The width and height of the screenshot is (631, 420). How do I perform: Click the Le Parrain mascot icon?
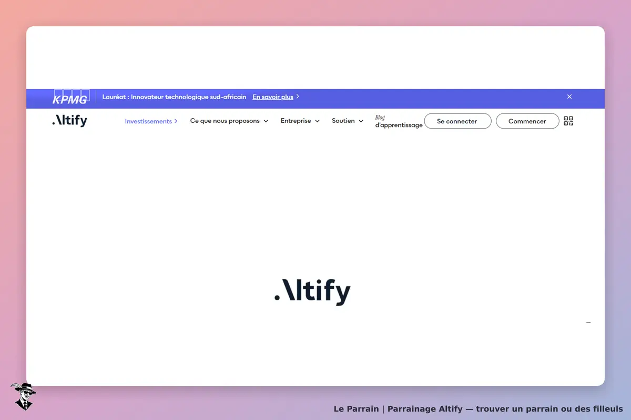point(24,396)
